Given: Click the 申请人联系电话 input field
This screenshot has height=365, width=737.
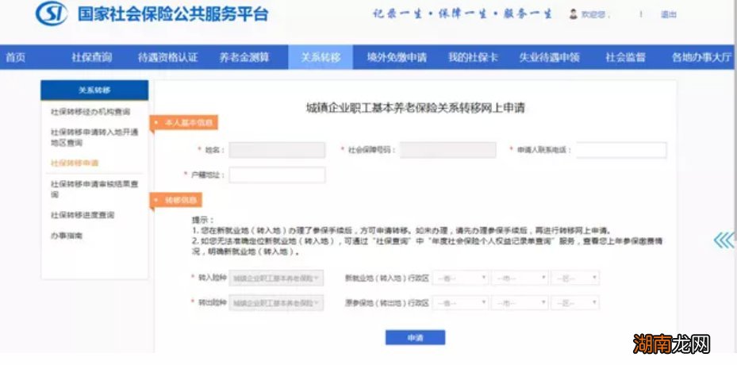Looking at the screenshot, I should [x=621, y=150].
